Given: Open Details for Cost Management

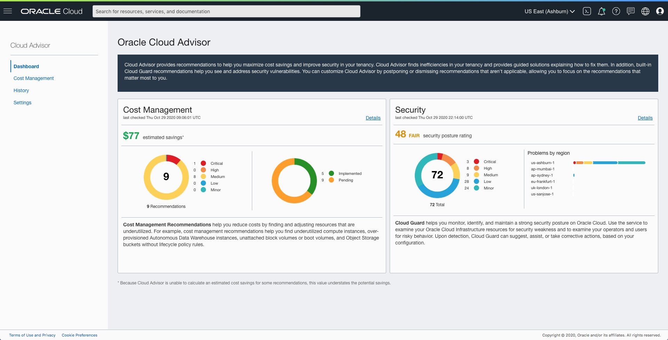Looking at the screenshot, I should (x=373, y=118).
